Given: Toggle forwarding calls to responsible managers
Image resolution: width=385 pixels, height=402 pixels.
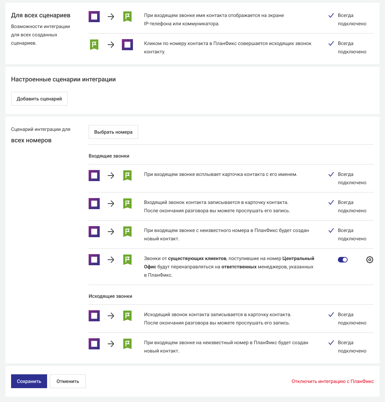Looking at the screenshot, I should click(343, 260).
